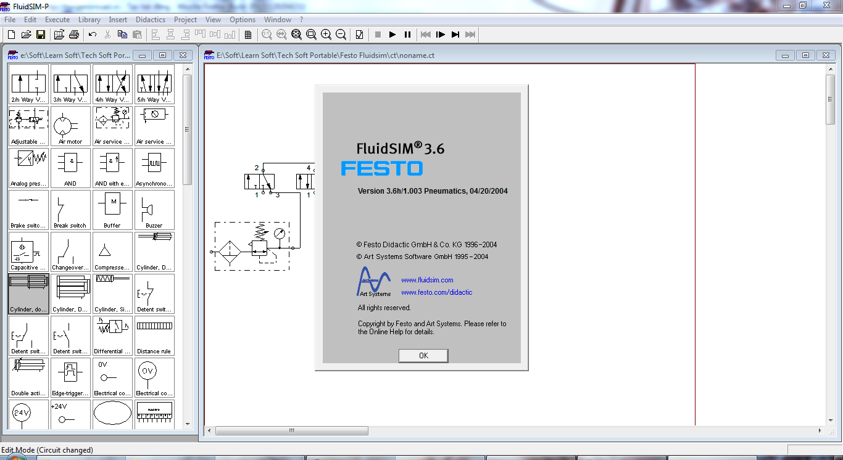Pick the 5/n Way Valve from library
Image resolution: width=843 pixels, height=460 pixels.
coord(154,84)
